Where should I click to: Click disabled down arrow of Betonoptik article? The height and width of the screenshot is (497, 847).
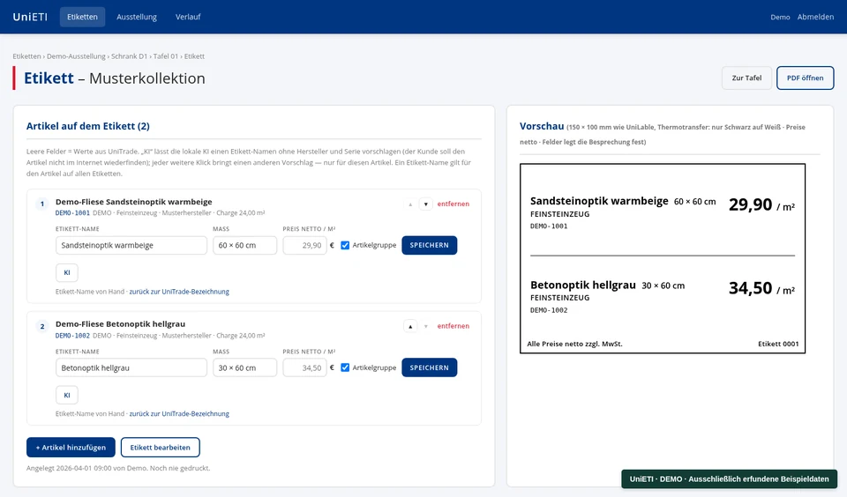point(425,326)
